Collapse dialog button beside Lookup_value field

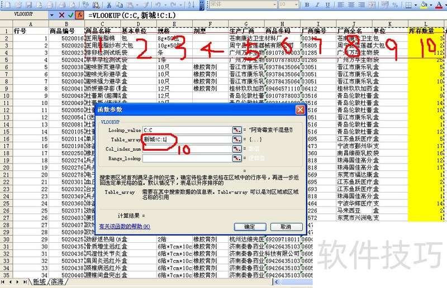tap(236, 130)
